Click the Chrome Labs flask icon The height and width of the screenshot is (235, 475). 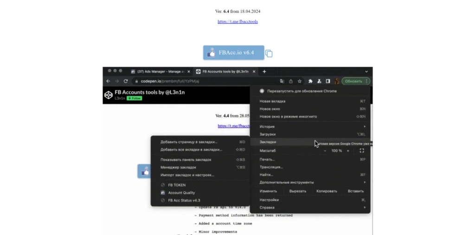click(x=319, y=81)
